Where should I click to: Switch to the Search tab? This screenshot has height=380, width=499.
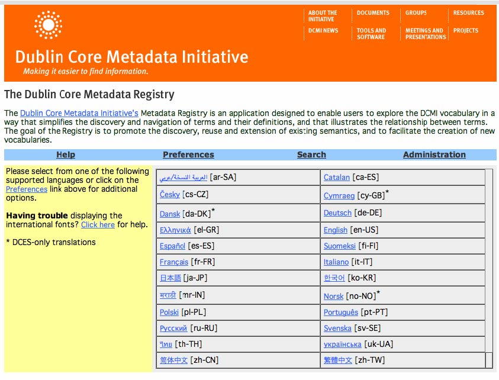tap(311, 154)
